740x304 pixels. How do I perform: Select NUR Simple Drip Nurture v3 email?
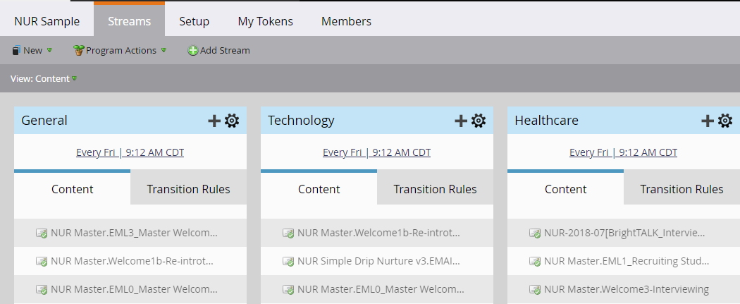tap(376, 261)
